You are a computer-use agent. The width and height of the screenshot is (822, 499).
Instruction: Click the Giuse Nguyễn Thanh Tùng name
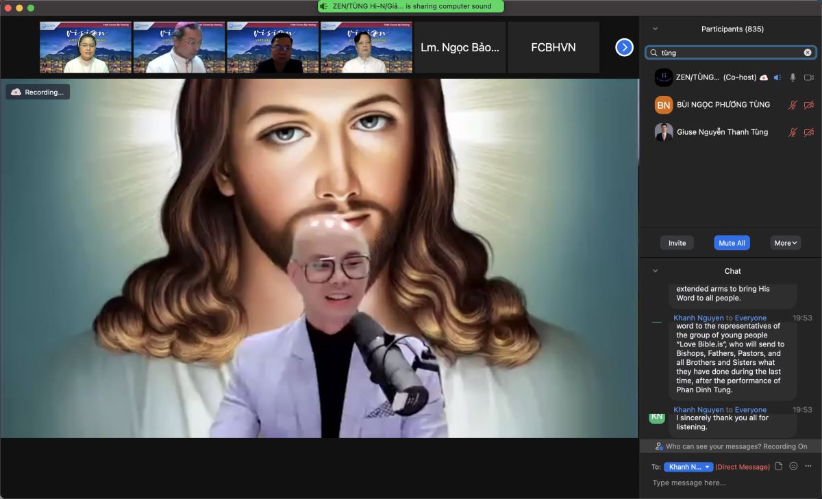(x=723, y=132)
